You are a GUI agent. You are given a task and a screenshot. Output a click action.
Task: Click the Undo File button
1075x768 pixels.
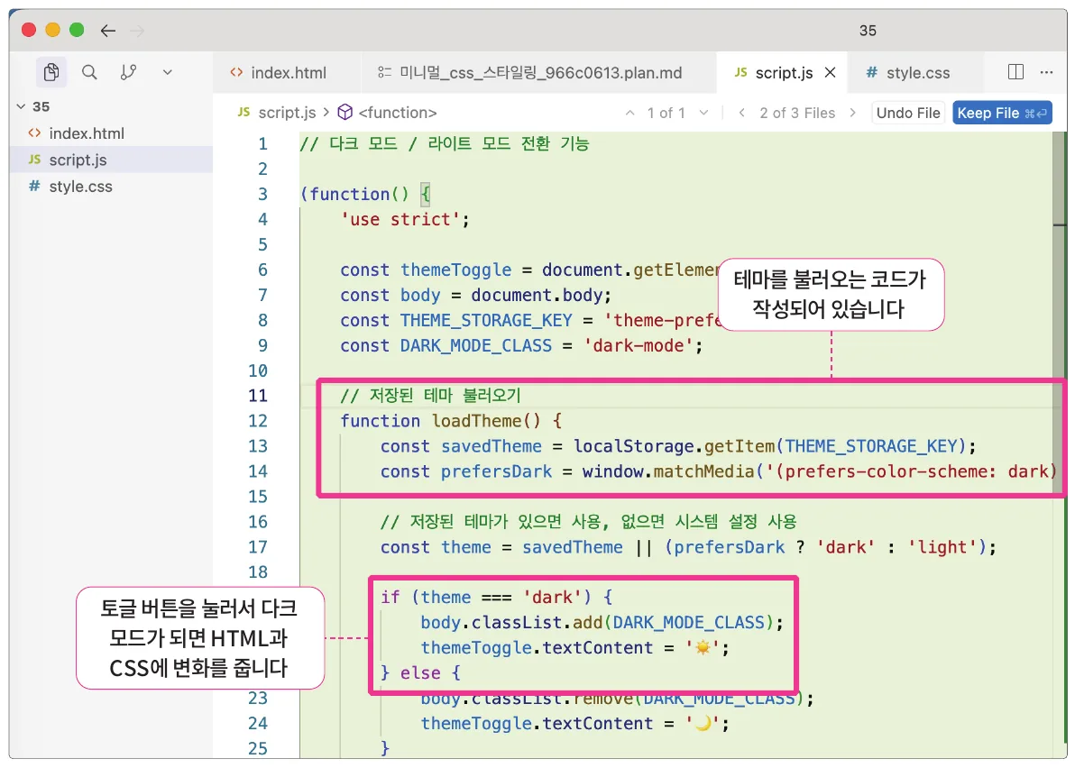pos(908,113)
